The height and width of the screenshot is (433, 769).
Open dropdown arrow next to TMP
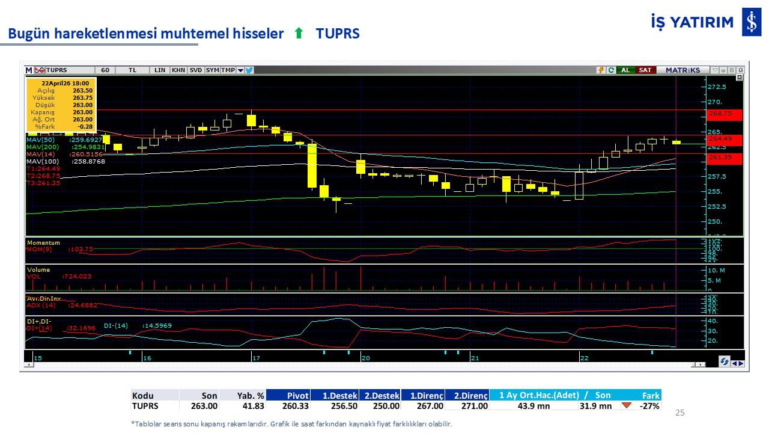[x=240, y=70]
